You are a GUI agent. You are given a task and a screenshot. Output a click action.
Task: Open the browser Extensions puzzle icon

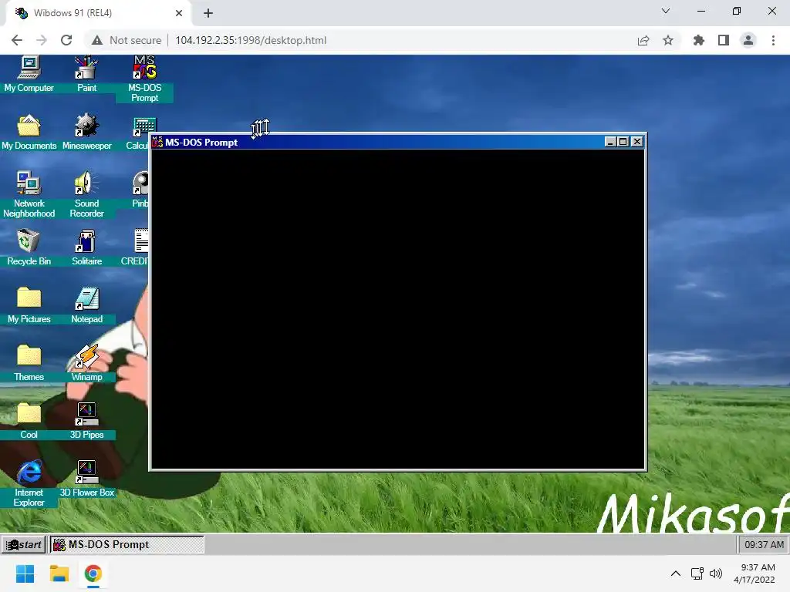pos(699,40)
